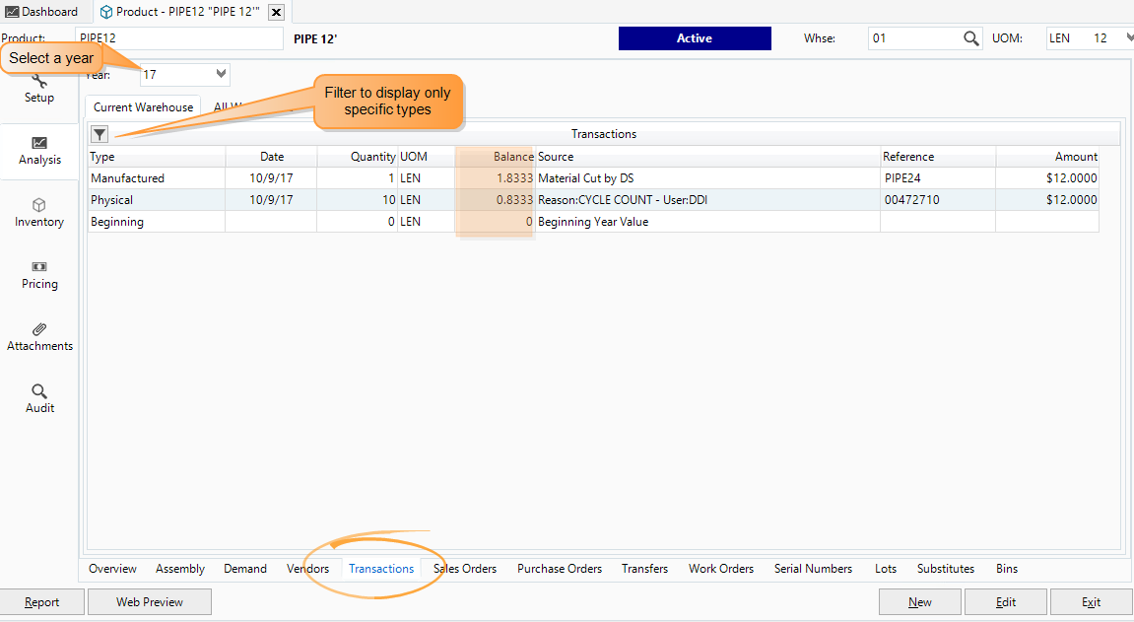Open the Inventory section from sidebar
The image size is (1134, 622).
pos(39,210)
